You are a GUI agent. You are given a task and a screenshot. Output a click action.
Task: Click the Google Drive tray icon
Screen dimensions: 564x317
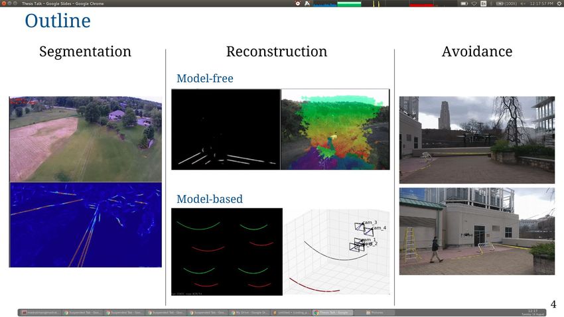click(x=307, y=3)
